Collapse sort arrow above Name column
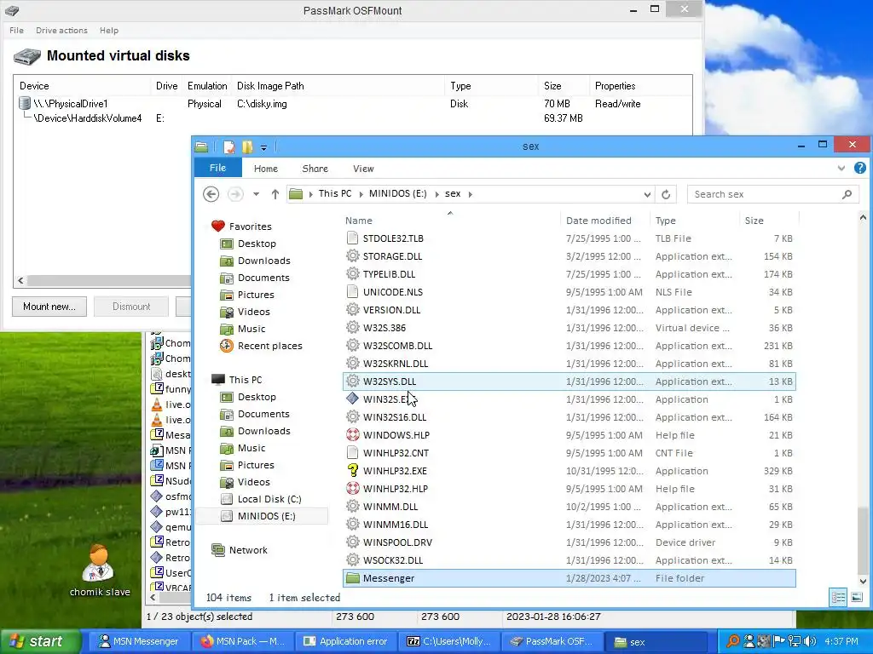The height and width of the screenshot is (654, 873). [450, 213]
